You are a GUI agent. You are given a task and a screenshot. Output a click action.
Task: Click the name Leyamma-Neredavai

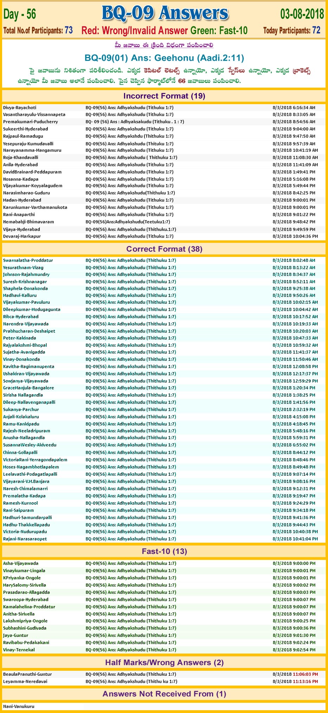click(x=25, y=681)
